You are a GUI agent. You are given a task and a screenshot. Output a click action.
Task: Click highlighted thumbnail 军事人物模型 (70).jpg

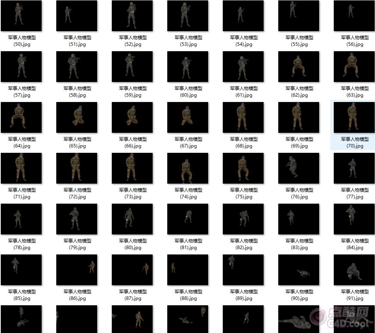pos(354,117)
